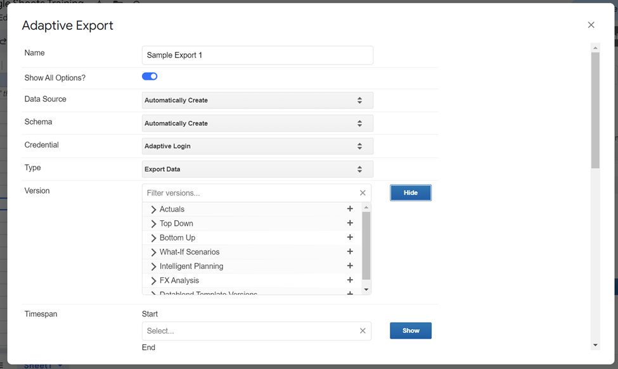Add What-If Scenarios with plus icon
Viewport: 618px width, 369px height.
(x=350, y=251)
